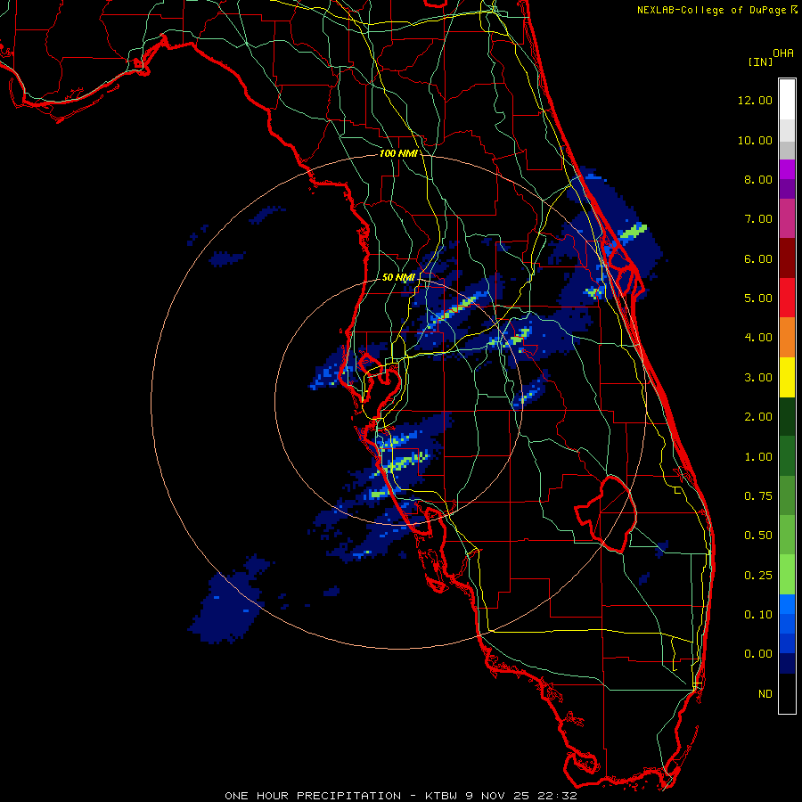Click the white 12.00 inch legend swatch
This screenshot has height=802, width=802.
click(787, 100)
